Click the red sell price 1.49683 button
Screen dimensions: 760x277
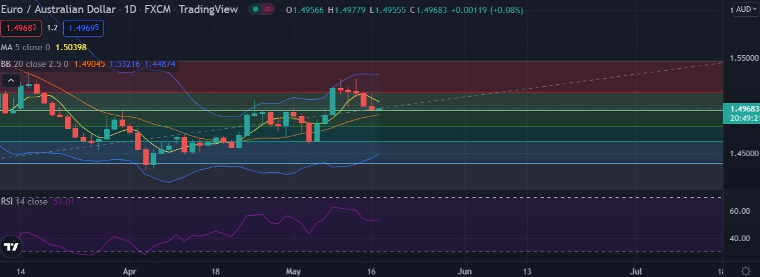tap(21, 28)
